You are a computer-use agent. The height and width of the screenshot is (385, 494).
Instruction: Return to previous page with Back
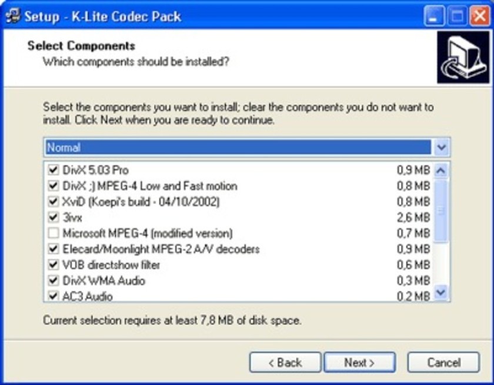click(x=285, y=362)
